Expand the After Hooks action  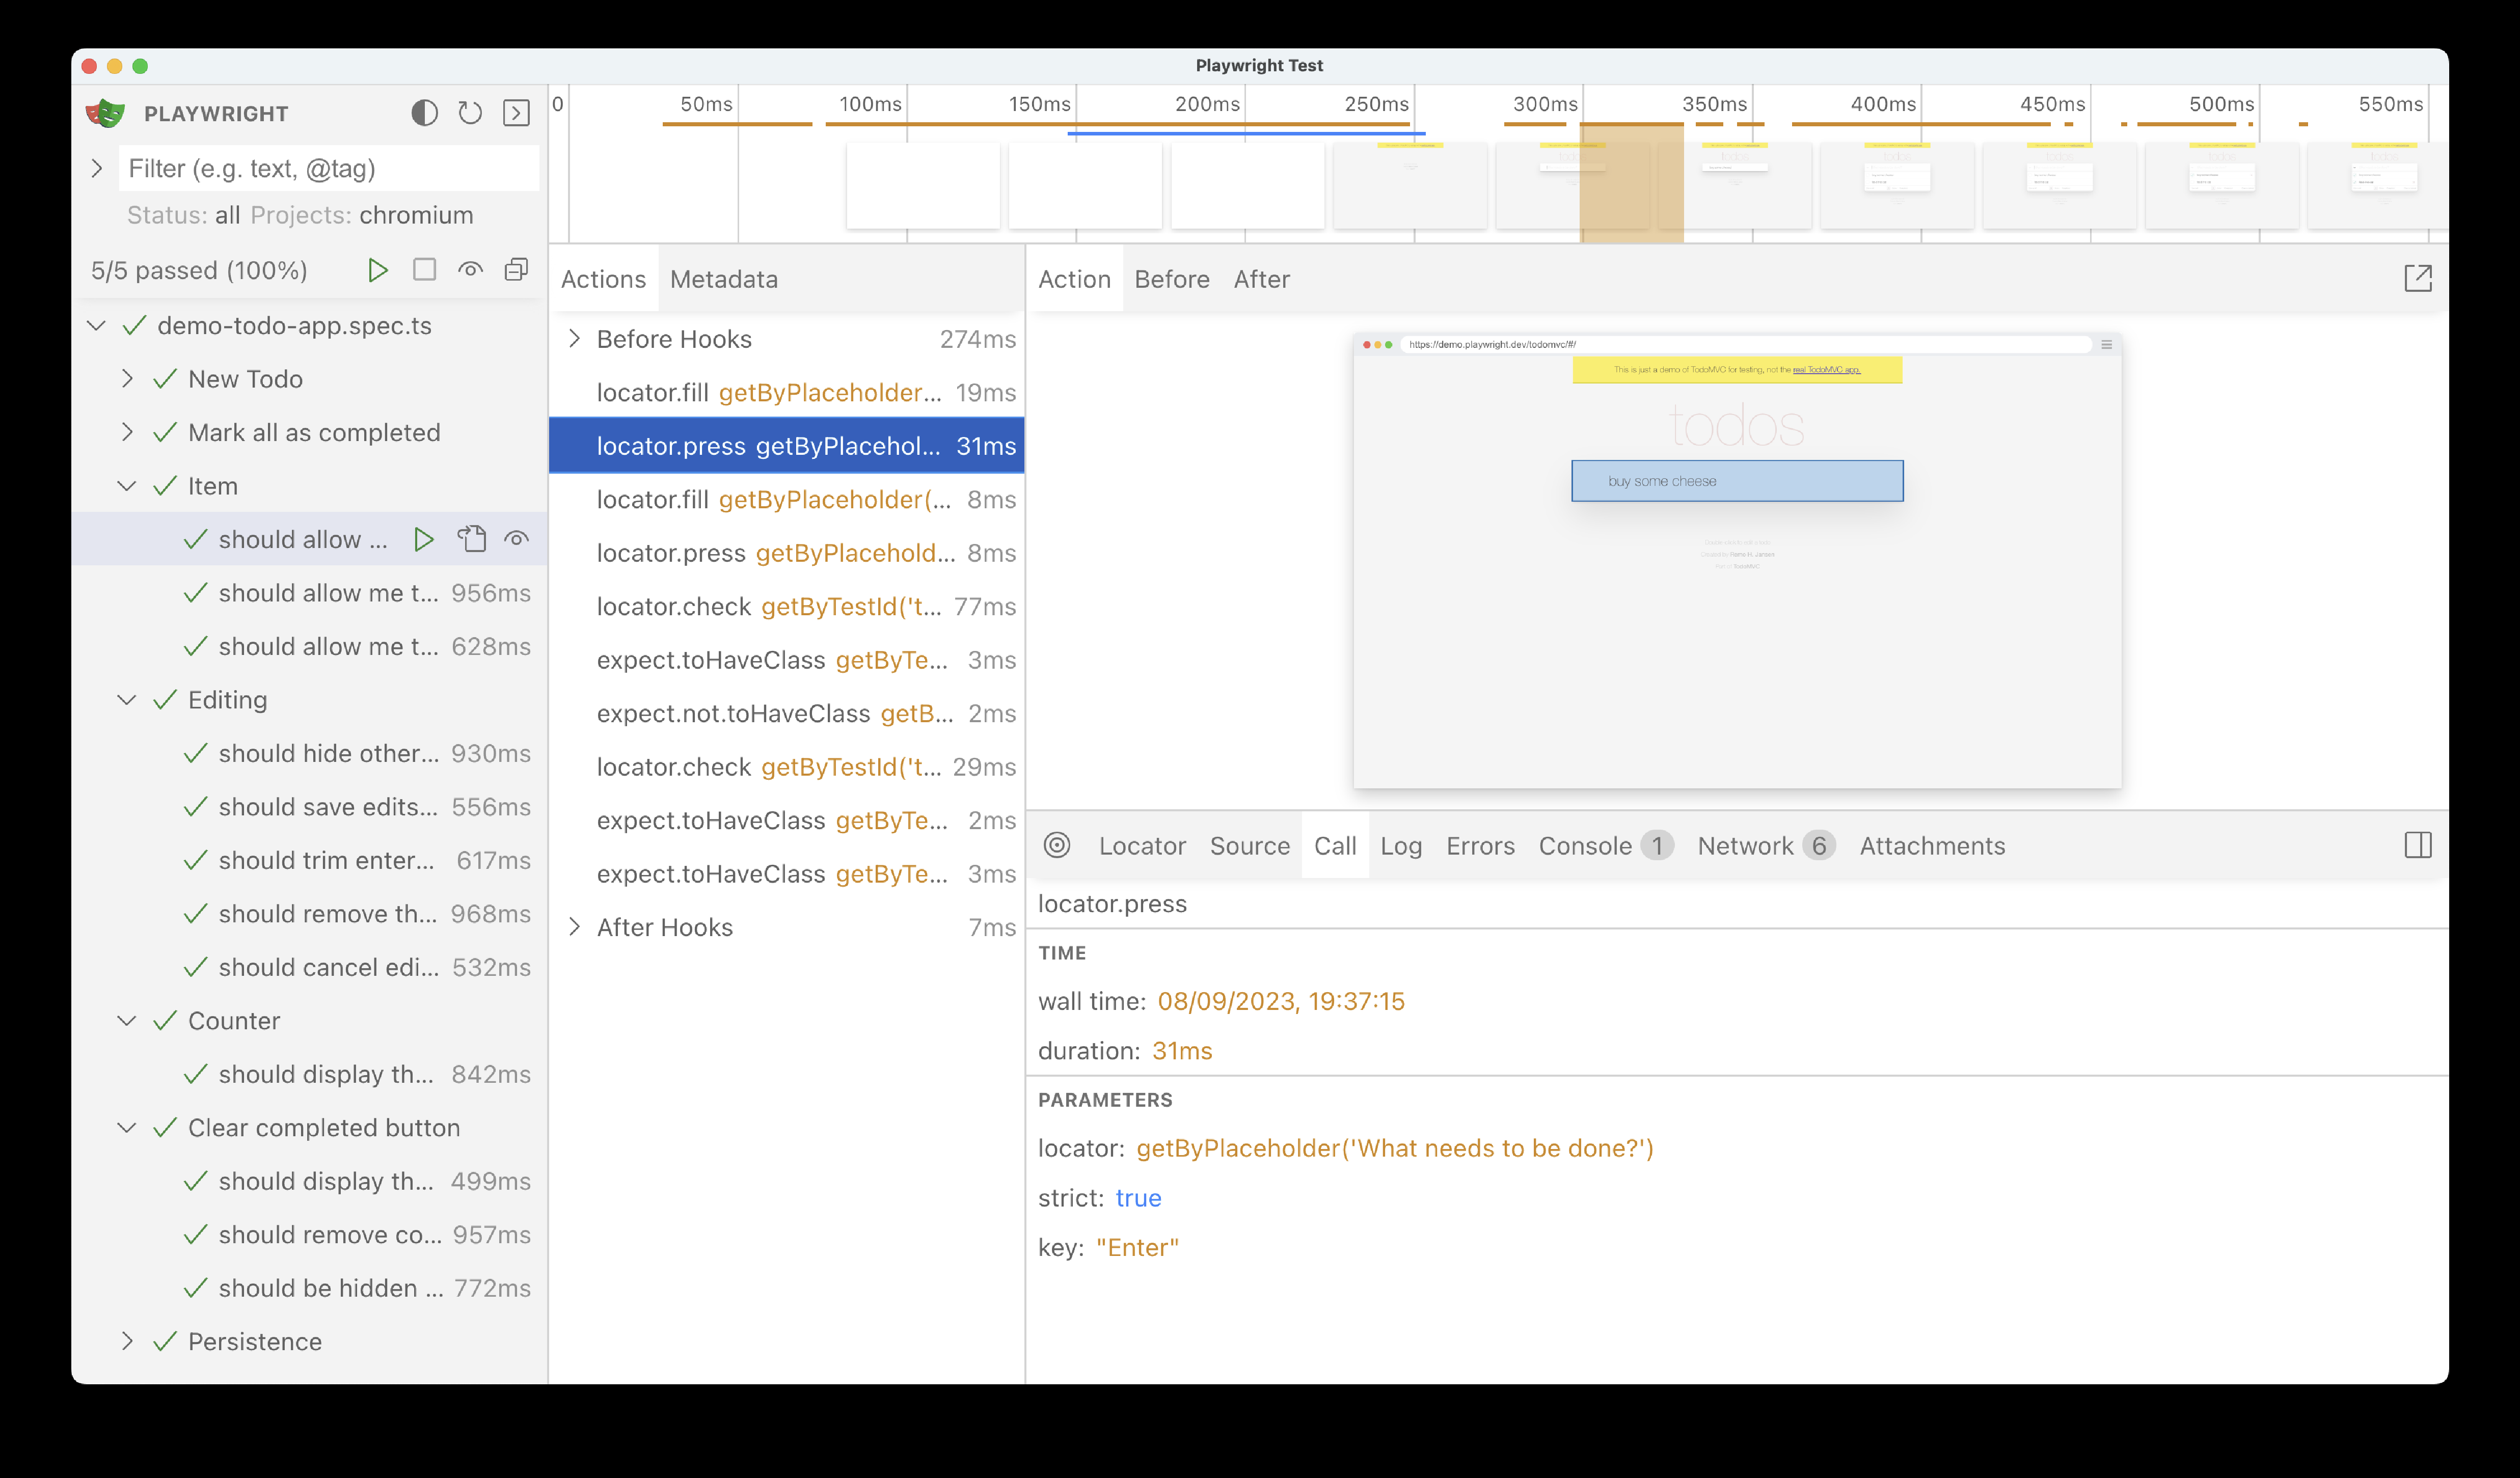click(574, 927)
